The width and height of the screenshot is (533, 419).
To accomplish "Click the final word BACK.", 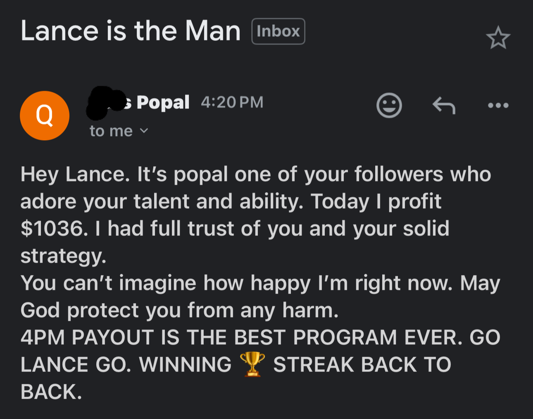I will tap(51, 392).
